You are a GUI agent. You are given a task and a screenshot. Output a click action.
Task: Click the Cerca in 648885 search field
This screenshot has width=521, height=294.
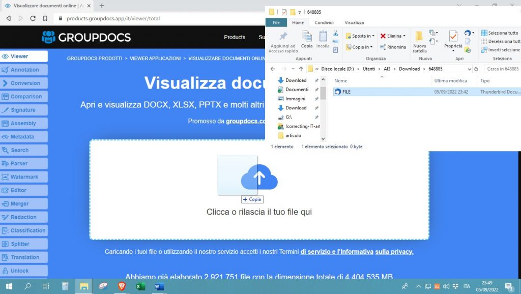502,69
